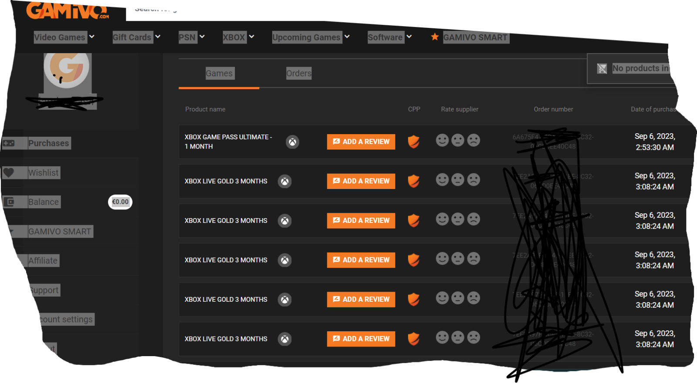Screen dimensions: 697x384
Task: Open GAMIVO SMART in top navigation
Action: [476, 37]
